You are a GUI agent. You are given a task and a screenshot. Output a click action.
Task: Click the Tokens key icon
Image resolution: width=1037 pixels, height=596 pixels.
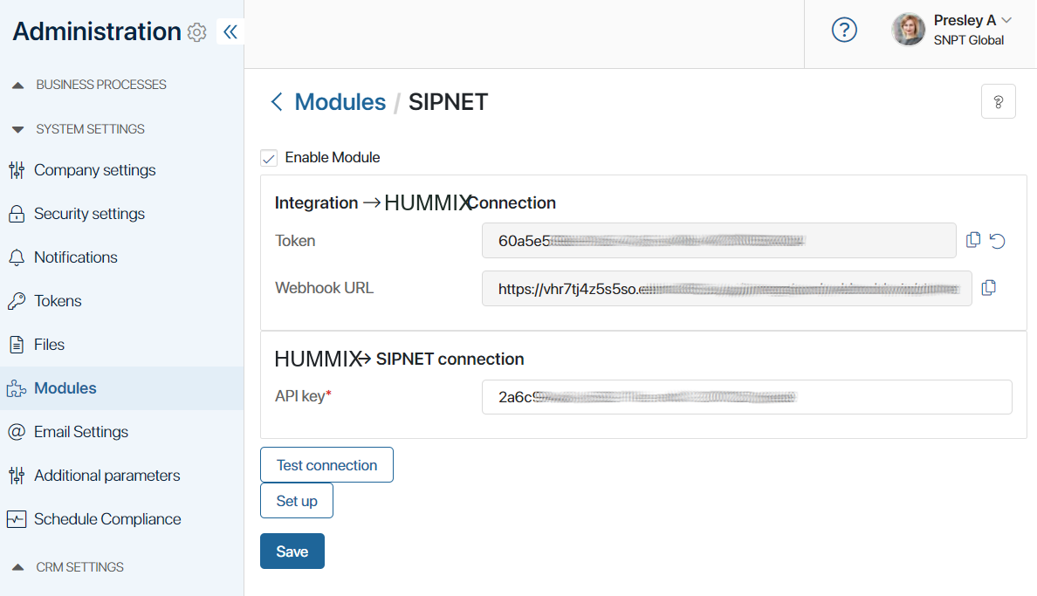point(17,301)
